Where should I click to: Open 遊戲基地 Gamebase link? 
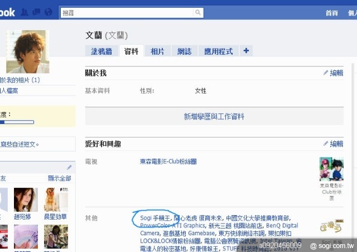click(x=189, y=233)
